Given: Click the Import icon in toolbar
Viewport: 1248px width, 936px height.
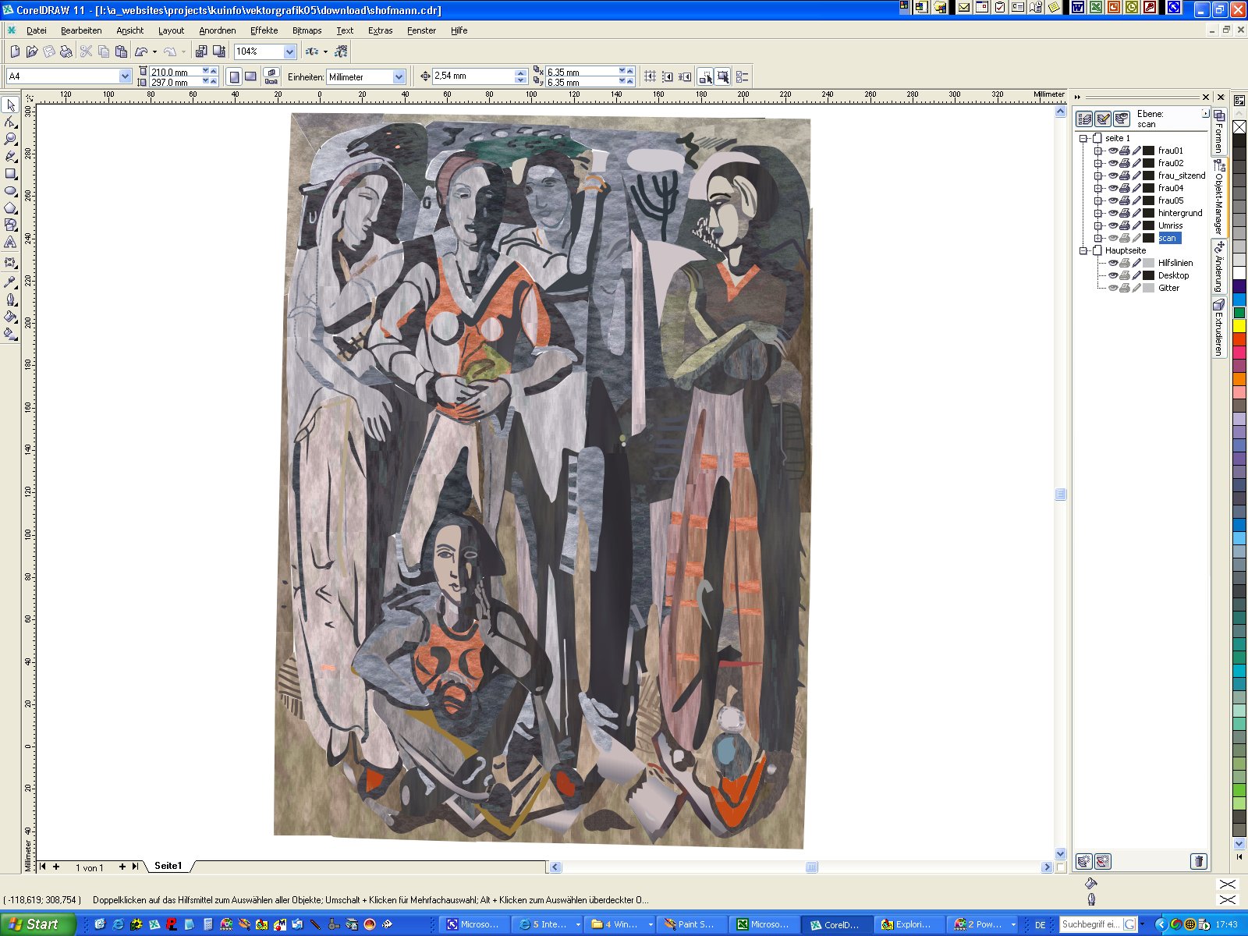Looking at the screenshot, I should 201,51.
